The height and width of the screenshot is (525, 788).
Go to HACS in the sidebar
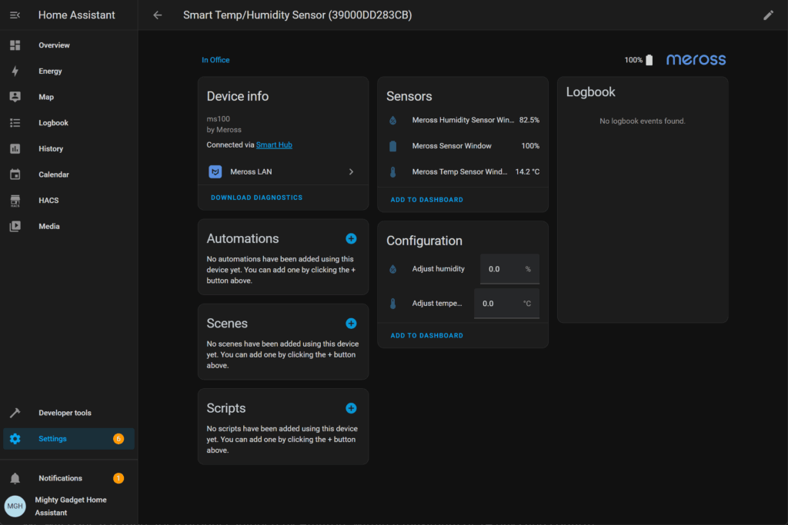click(x=48, y=201)
